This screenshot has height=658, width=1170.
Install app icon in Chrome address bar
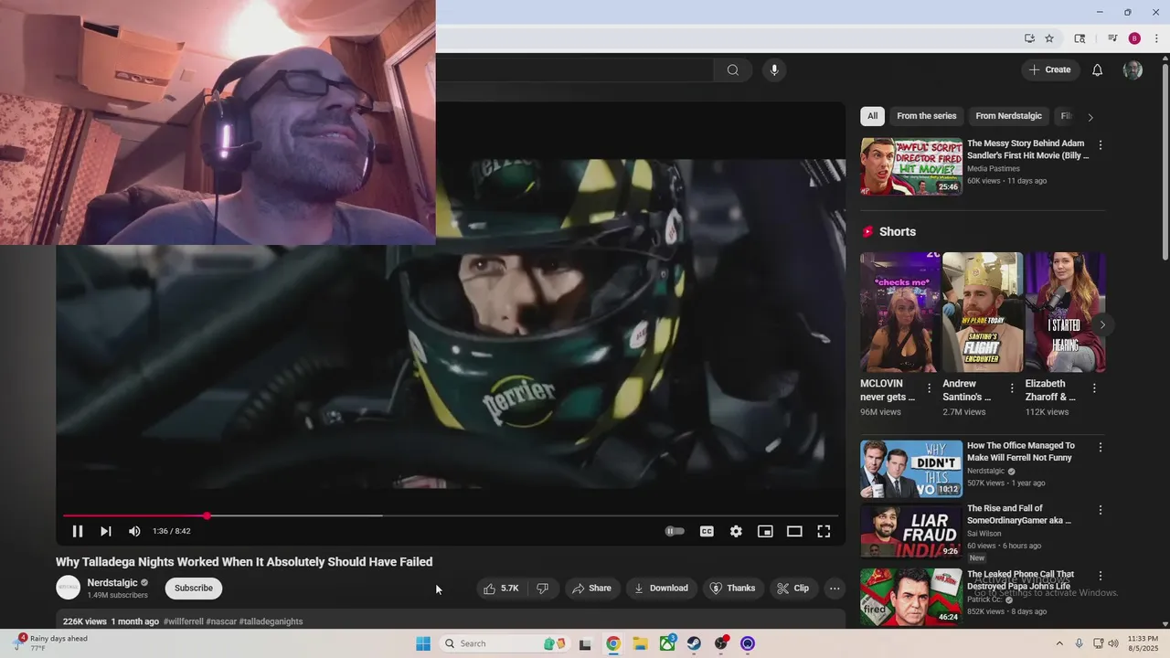(1029, 38)
